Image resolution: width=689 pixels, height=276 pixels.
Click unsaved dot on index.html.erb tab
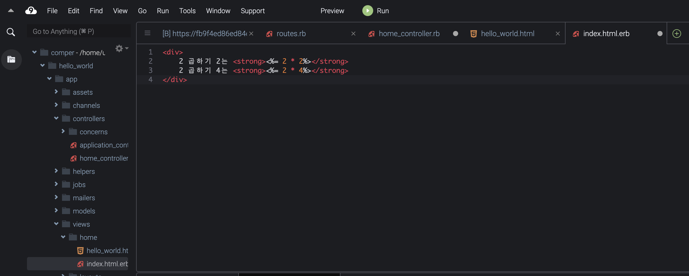point(660,34)
